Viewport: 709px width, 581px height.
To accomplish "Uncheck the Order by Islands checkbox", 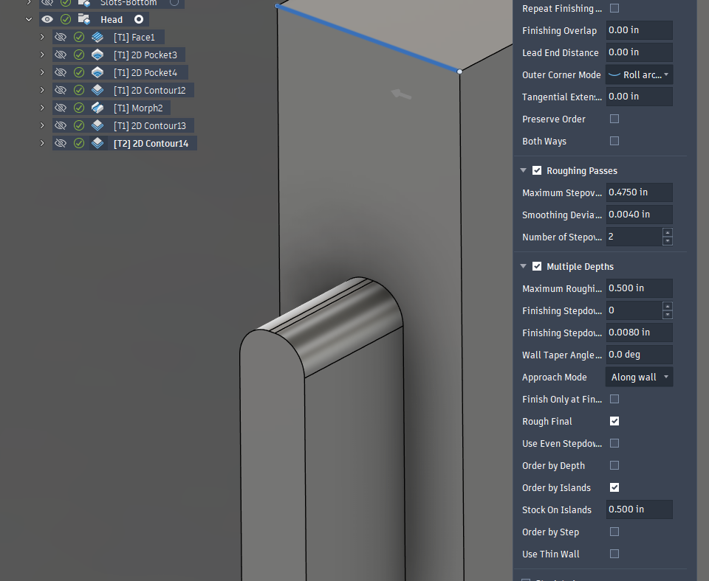I will (614, 487).
